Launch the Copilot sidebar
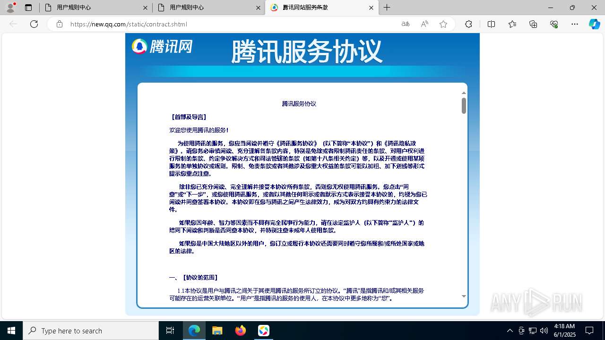Viewport: 605px width, 340px height. click(595, 24)
